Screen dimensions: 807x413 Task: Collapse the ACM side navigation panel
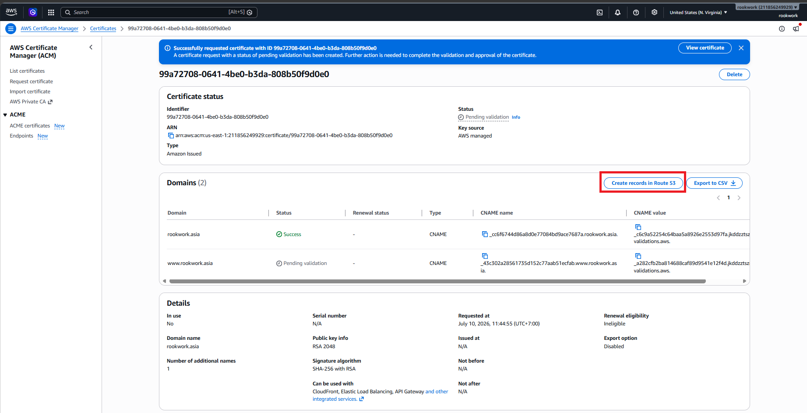(x=91, y=47)
